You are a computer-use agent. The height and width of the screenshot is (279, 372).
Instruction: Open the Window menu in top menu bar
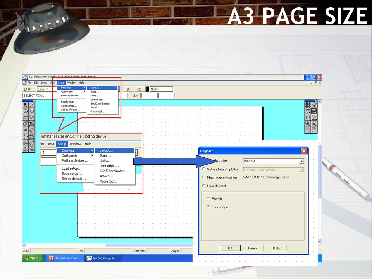click(x=72, y=83)
